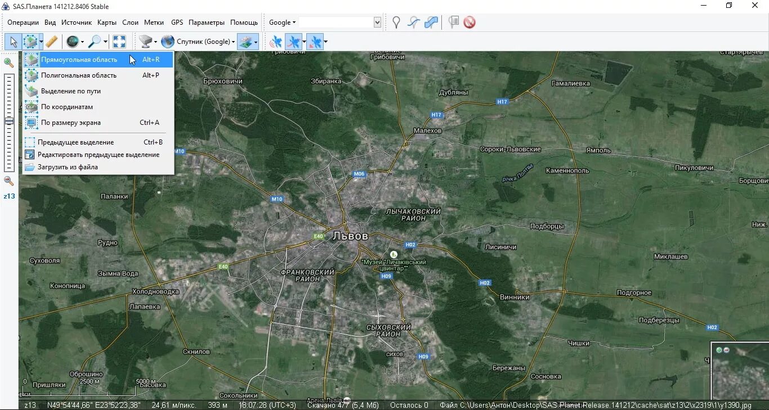Image resolution: width=769 pixels, height=410 pixels.
Task: Click ФРАНКОВСКИЙ РАЙОН label on map
Action: click(x=307, y=276)
